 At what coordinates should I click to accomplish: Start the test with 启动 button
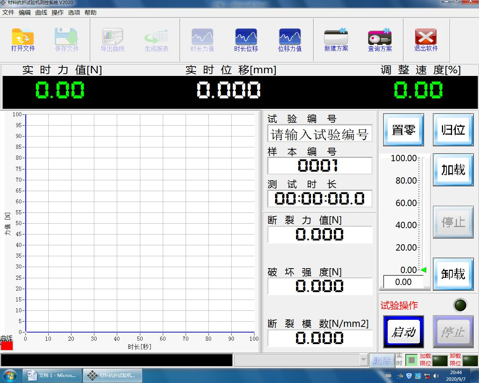403,332
